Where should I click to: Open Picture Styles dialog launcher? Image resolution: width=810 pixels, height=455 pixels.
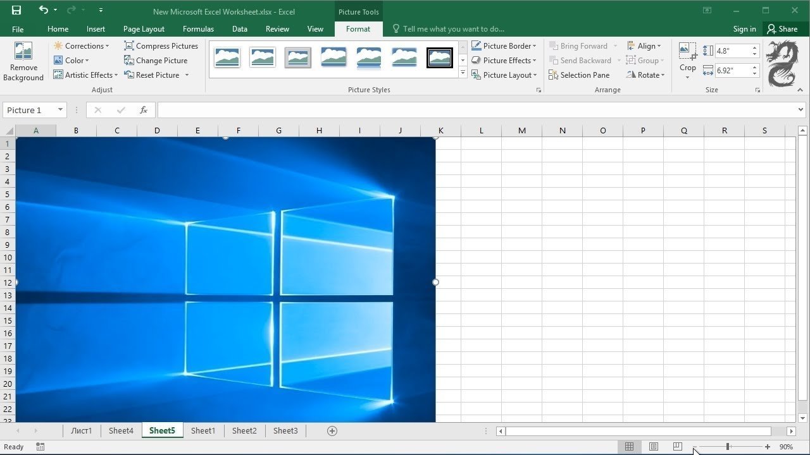click(x=539, y=90)
